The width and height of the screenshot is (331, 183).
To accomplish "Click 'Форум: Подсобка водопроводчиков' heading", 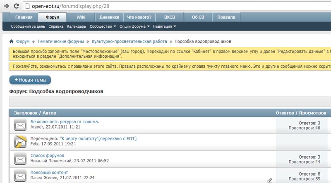I will [56, 91].
